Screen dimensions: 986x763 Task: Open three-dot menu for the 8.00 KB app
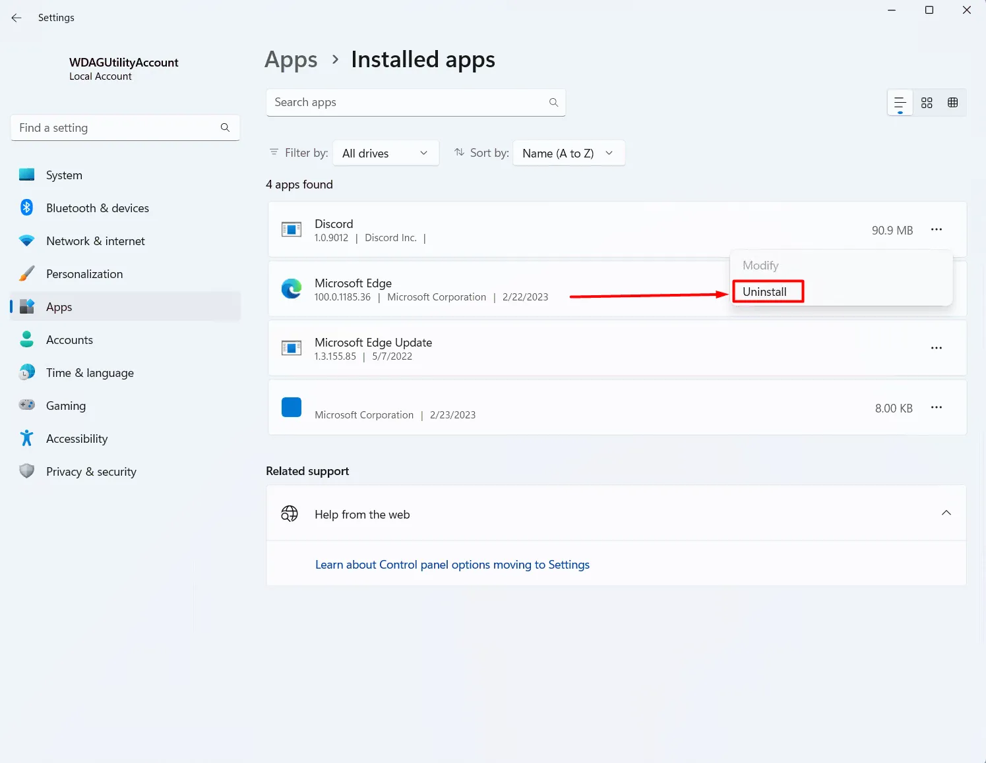(936, 407)
